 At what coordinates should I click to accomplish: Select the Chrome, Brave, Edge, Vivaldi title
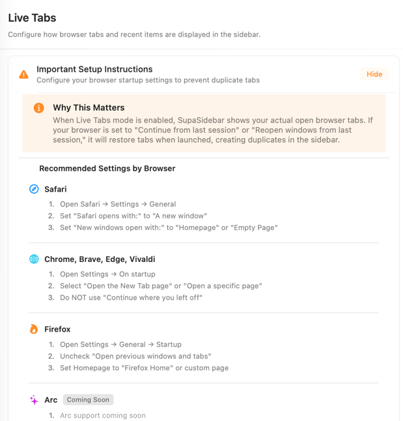coord(100,259)
